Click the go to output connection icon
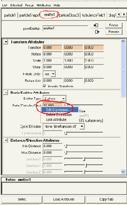 (x=97, y=32)
